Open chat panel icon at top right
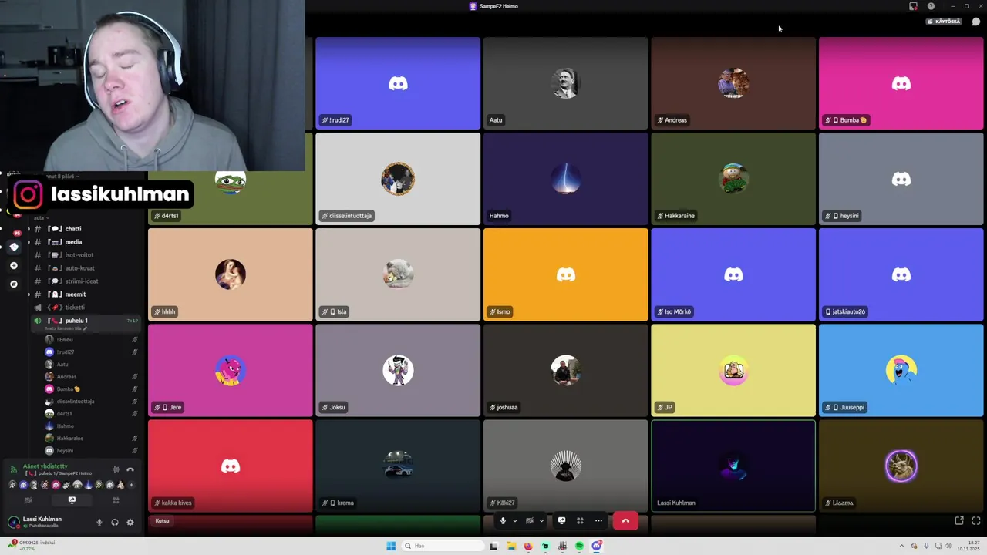 coord(976,22)
